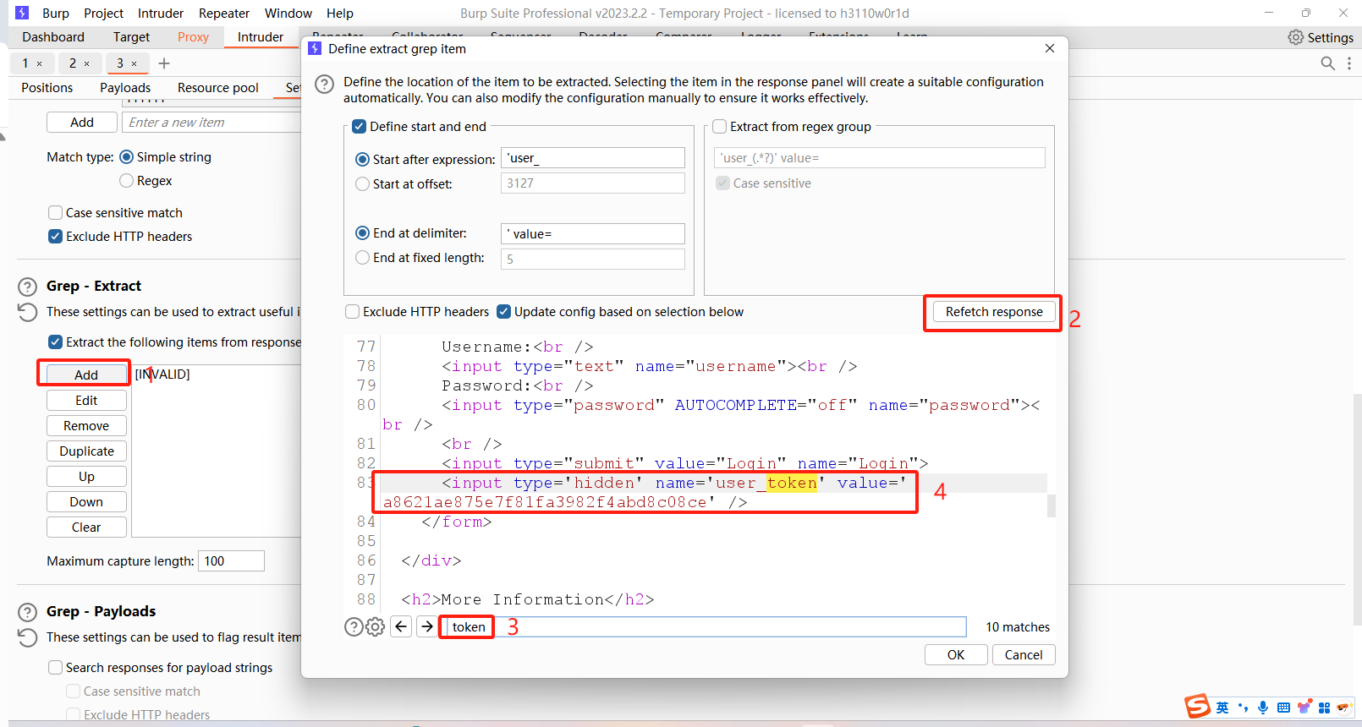The image size is (1362, 727).
Task: Open help for Grep - Extract section
Action: (x=28, y=287)
